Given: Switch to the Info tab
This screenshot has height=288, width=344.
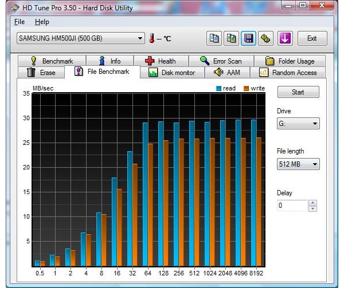Looking at the screenshot, I should pos(110,61).
